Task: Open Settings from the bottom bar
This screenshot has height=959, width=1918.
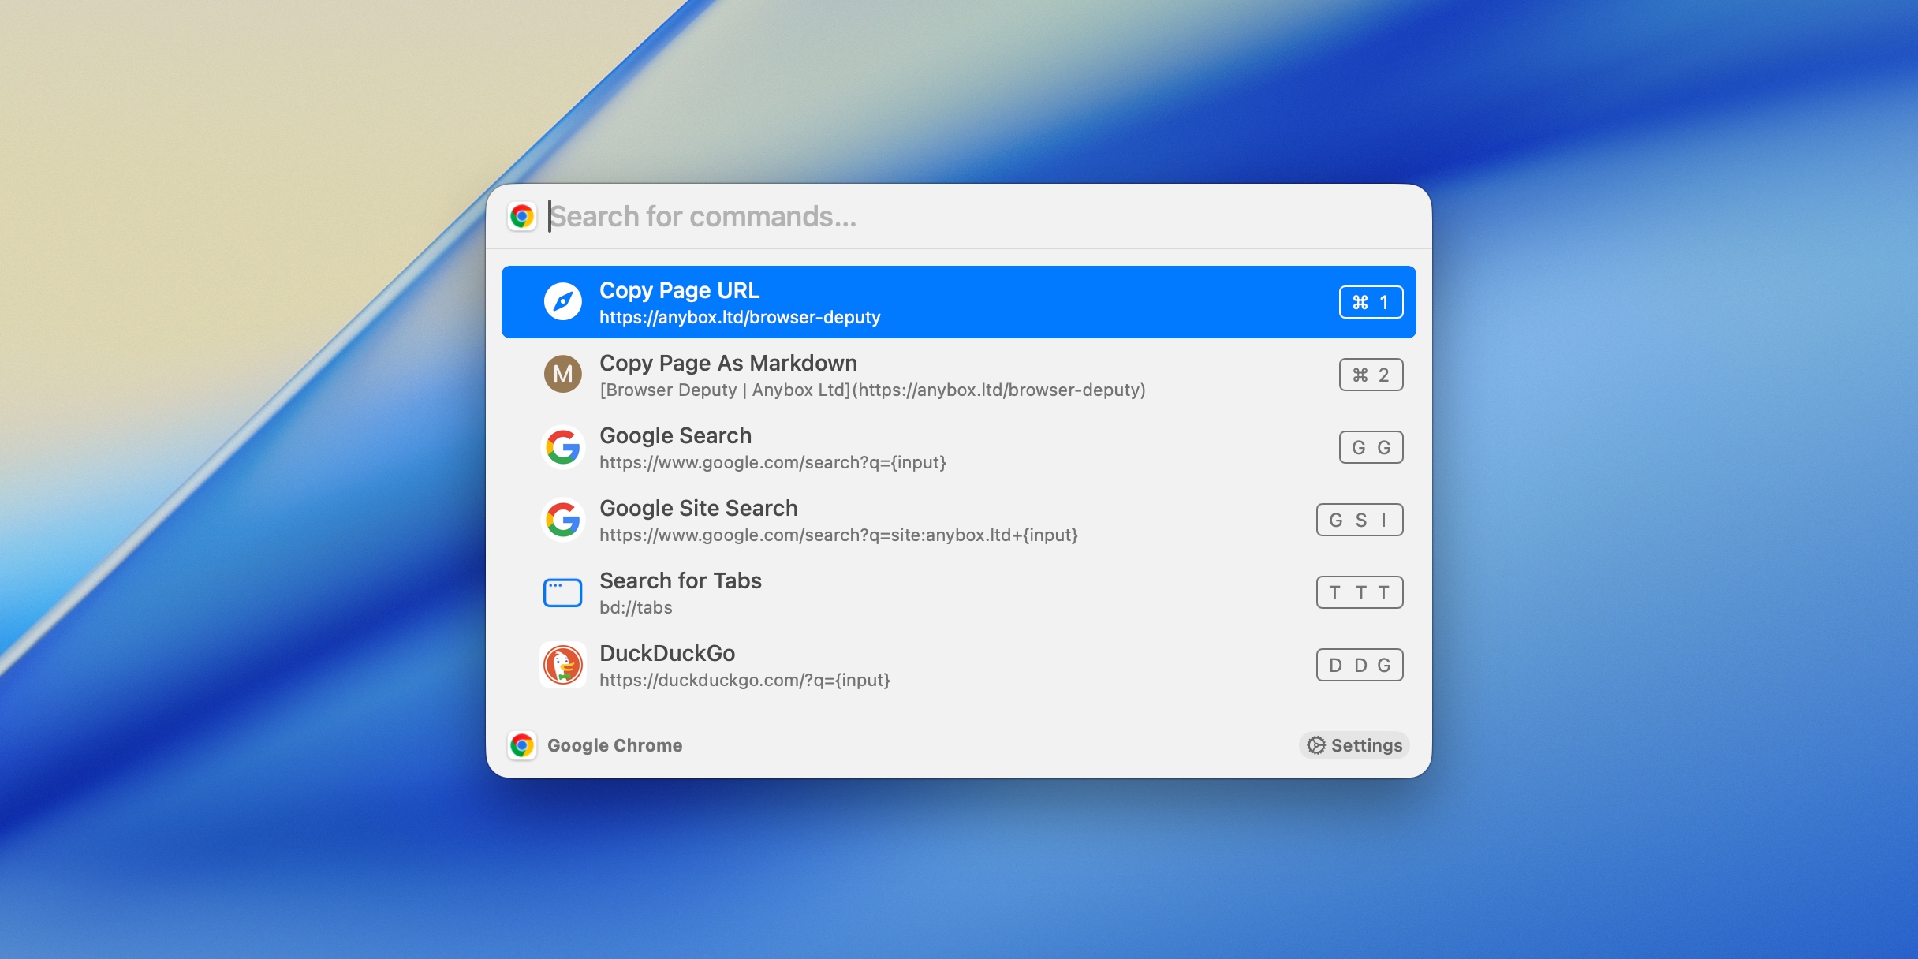Action: point(1354,744)
